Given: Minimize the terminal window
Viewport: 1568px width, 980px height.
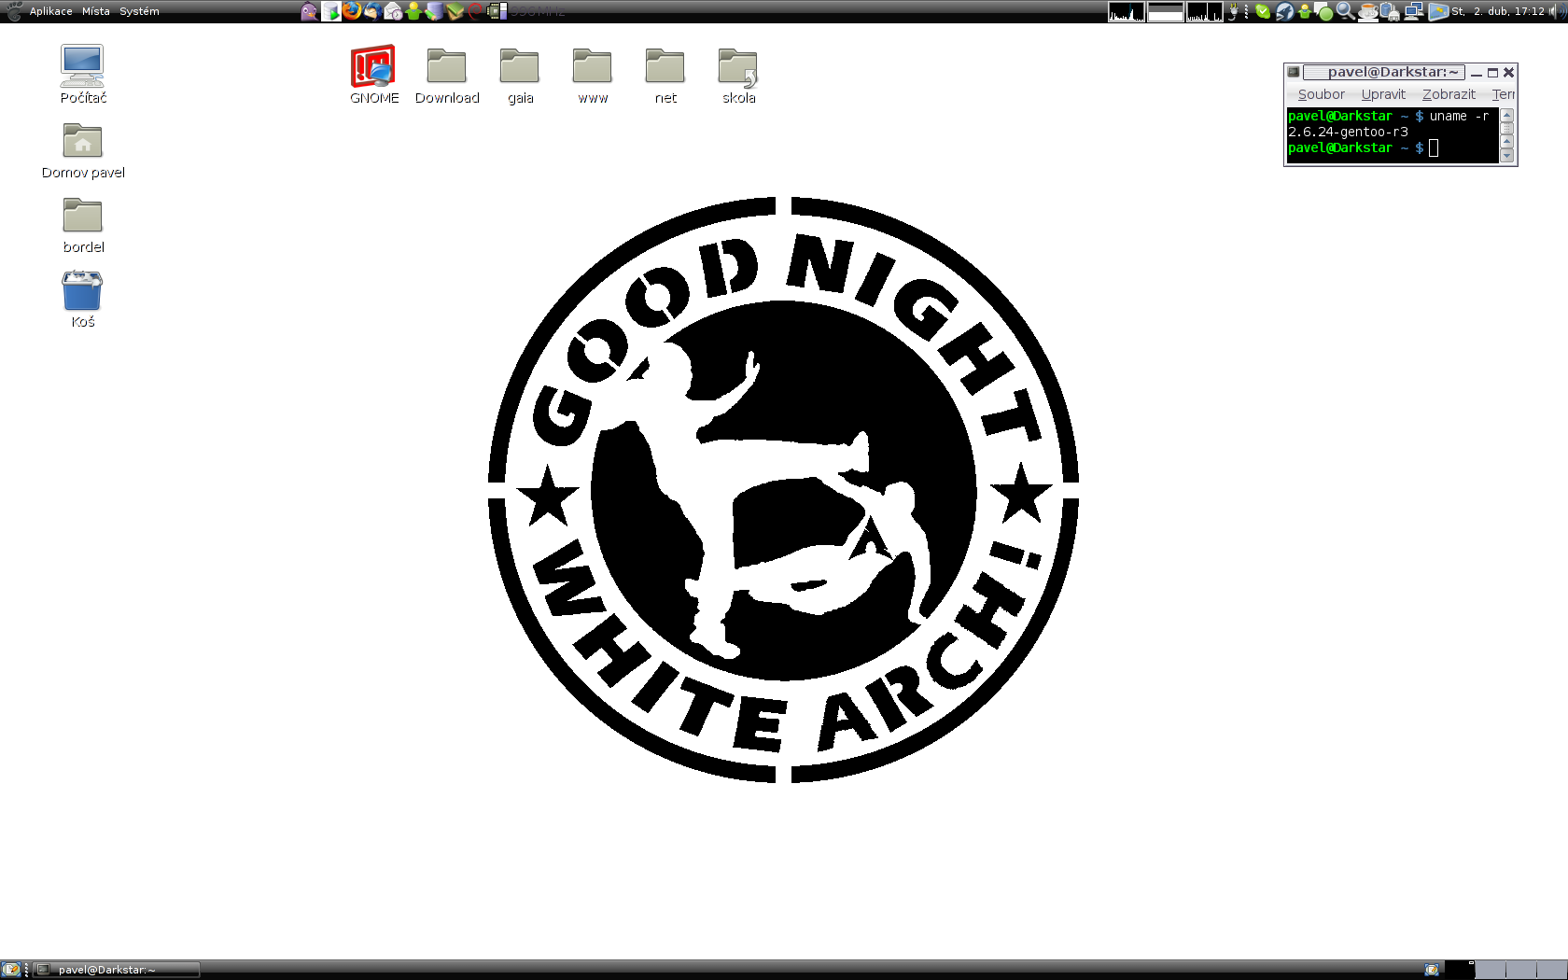Looking at the screenshot, I should [x=1477, y=73].
